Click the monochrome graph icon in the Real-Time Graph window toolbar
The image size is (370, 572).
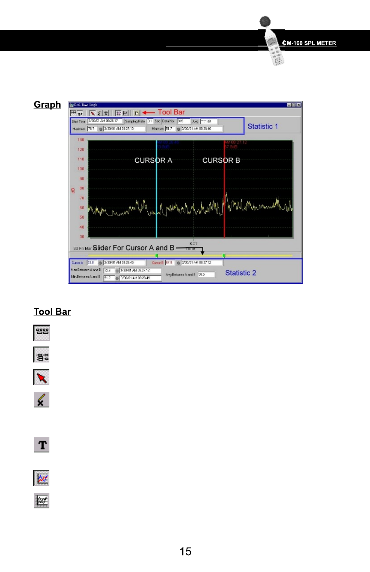[125, 113]
